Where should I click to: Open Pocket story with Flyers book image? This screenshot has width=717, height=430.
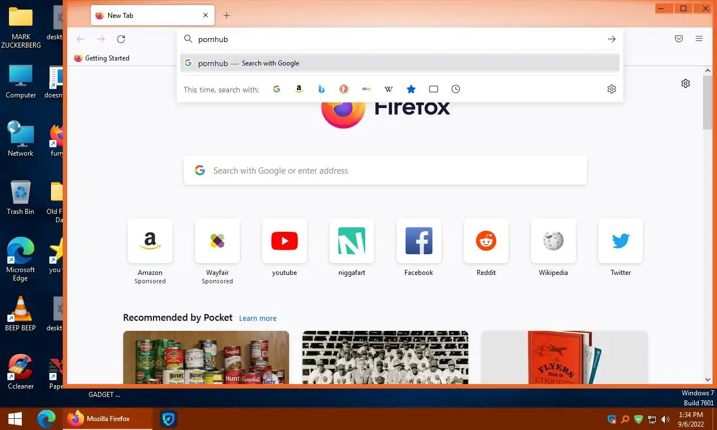(565, 357)
